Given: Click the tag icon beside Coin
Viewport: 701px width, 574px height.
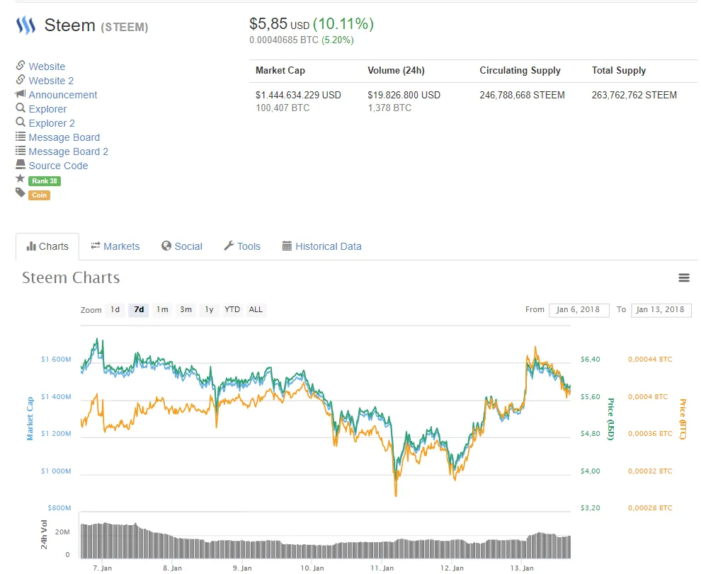Looking at the screenshot, I should (20, 193).
